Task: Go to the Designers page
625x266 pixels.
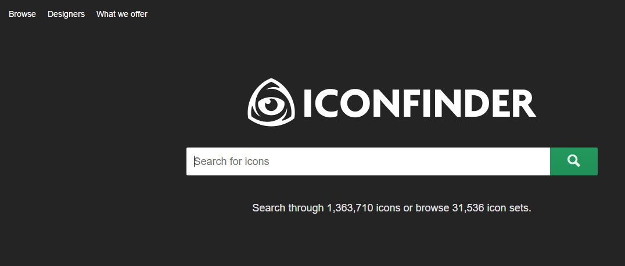Action: click(x=66, y=14)
